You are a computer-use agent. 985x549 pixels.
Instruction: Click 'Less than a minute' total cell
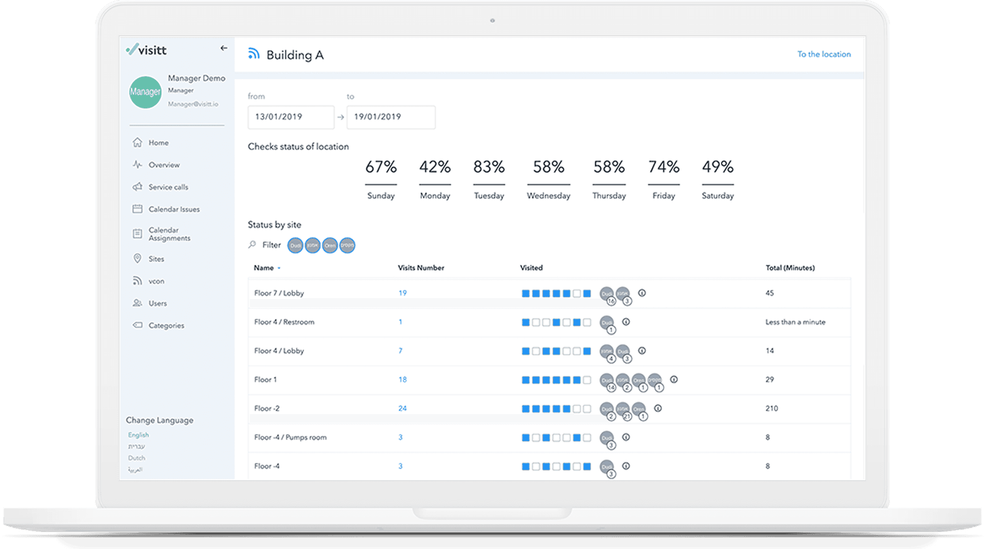[x=795, y=322]
